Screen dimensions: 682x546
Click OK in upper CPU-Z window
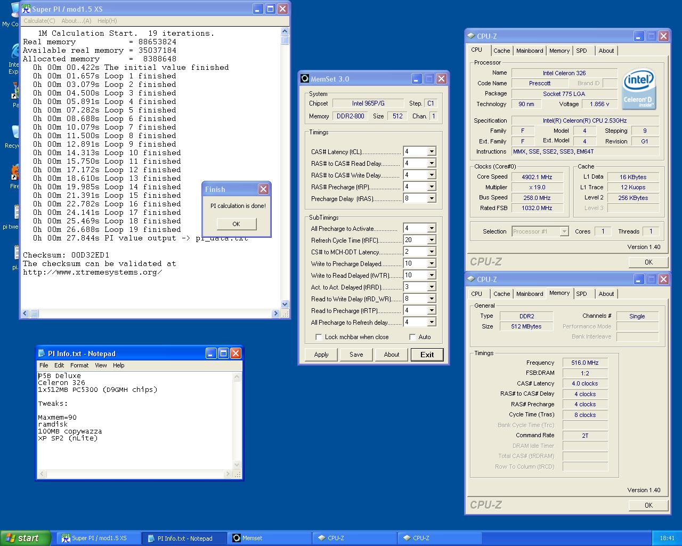[648, 262]
